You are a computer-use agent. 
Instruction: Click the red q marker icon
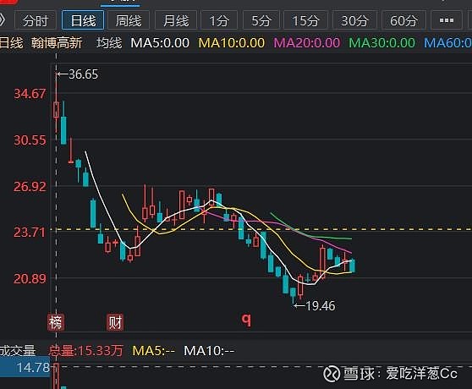(246, 319)
